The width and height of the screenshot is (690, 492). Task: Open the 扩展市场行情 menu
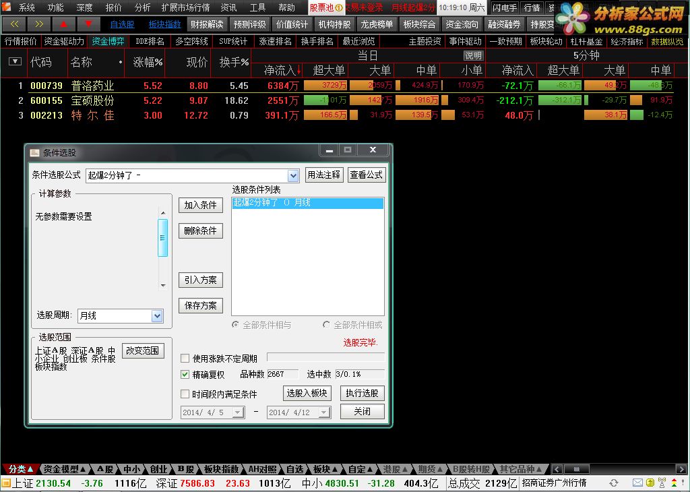185,7
